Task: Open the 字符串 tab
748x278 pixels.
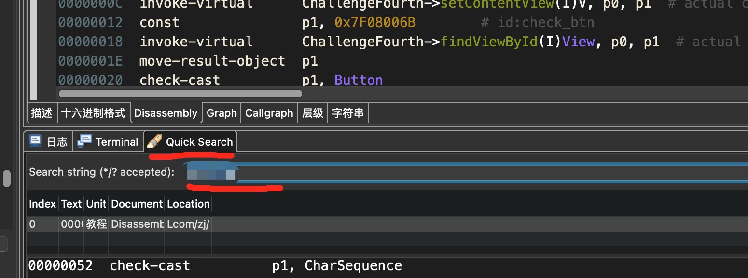Action: [x=348, y=113]
